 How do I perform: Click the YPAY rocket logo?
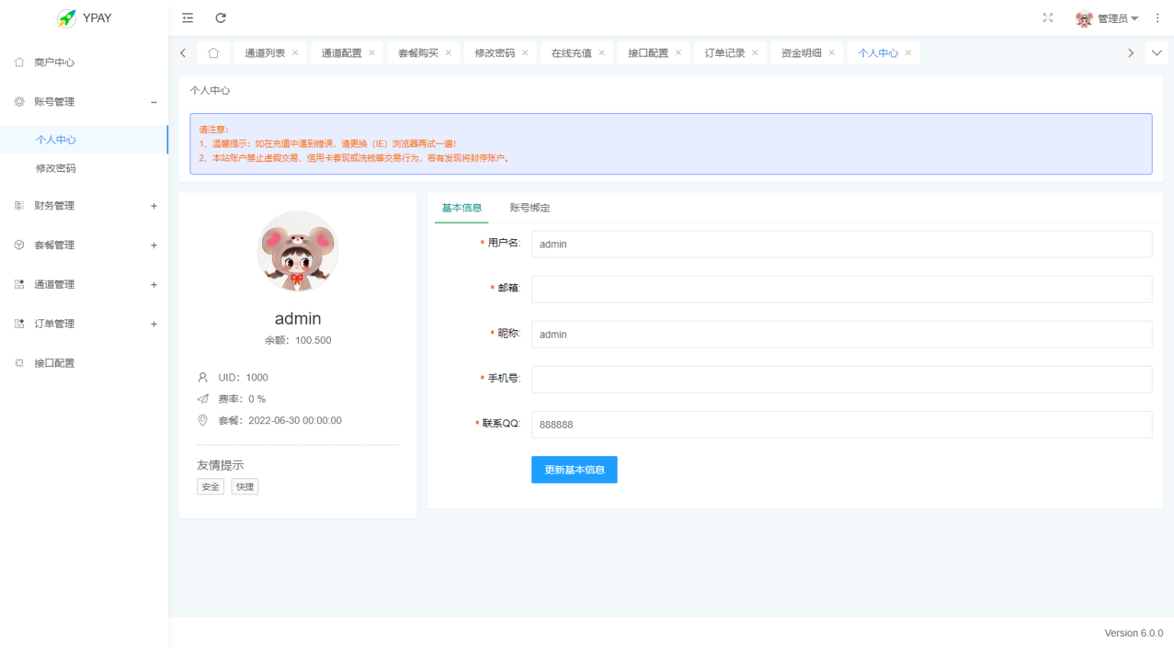68,18
